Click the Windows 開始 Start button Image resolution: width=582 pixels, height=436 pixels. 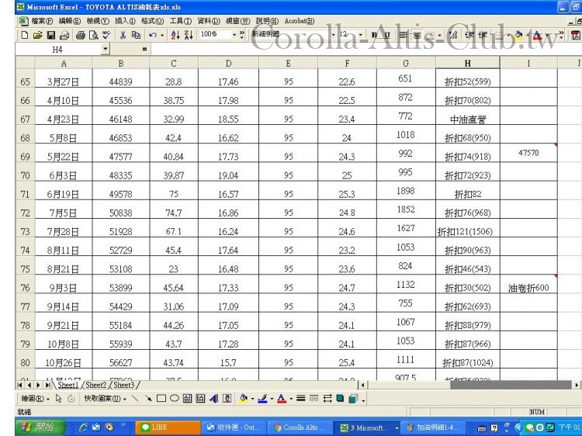(x=40, y=427)
